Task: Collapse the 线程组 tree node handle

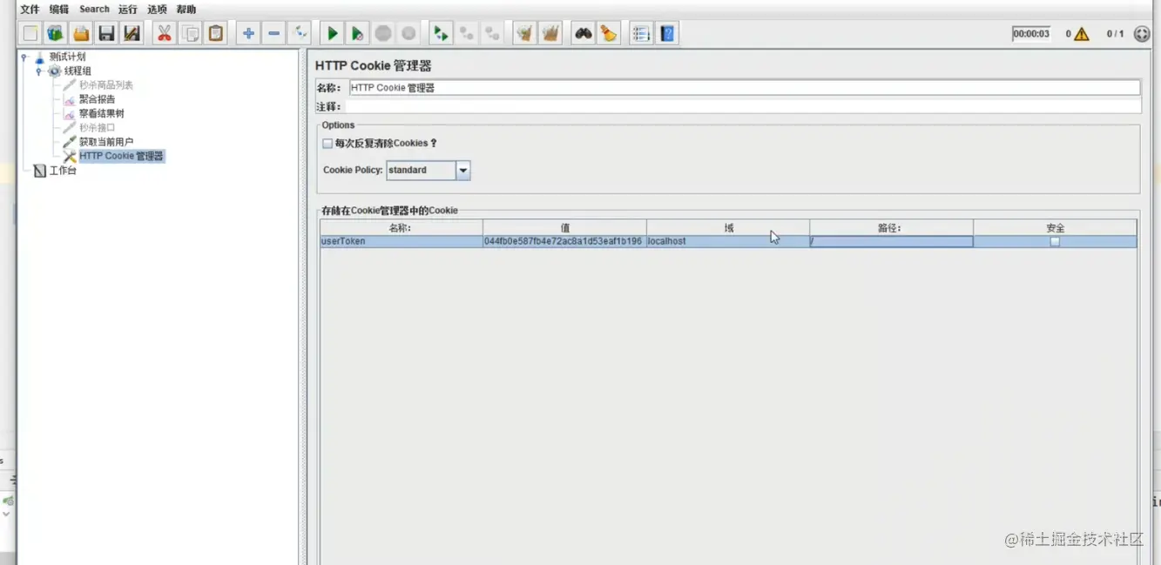Action: click(x=39, y=71)
